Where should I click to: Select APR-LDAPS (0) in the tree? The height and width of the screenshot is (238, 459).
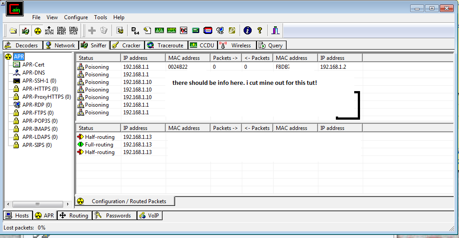click(x=40, y=137)
